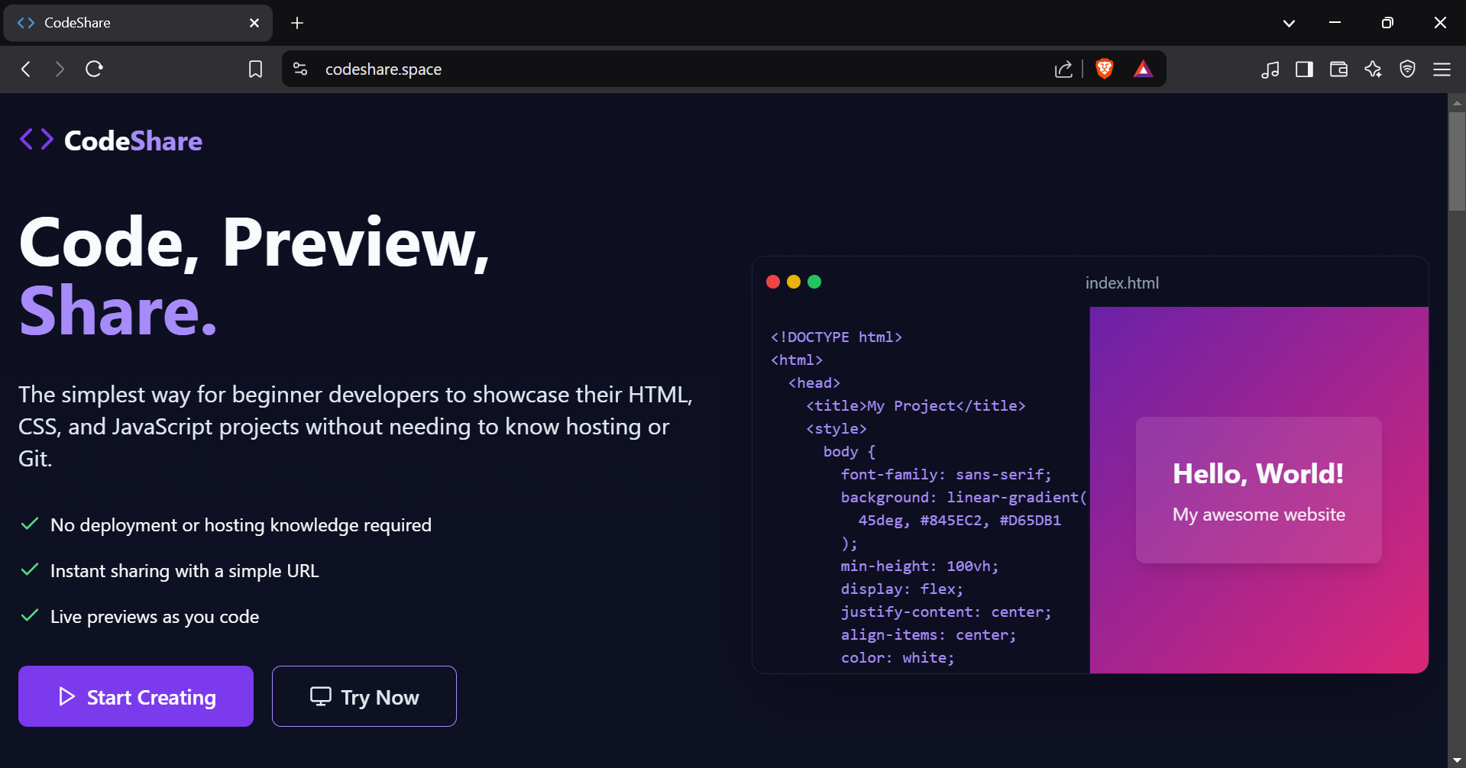Open the playlist music note icon
1466x768 pixels.
1270,69
